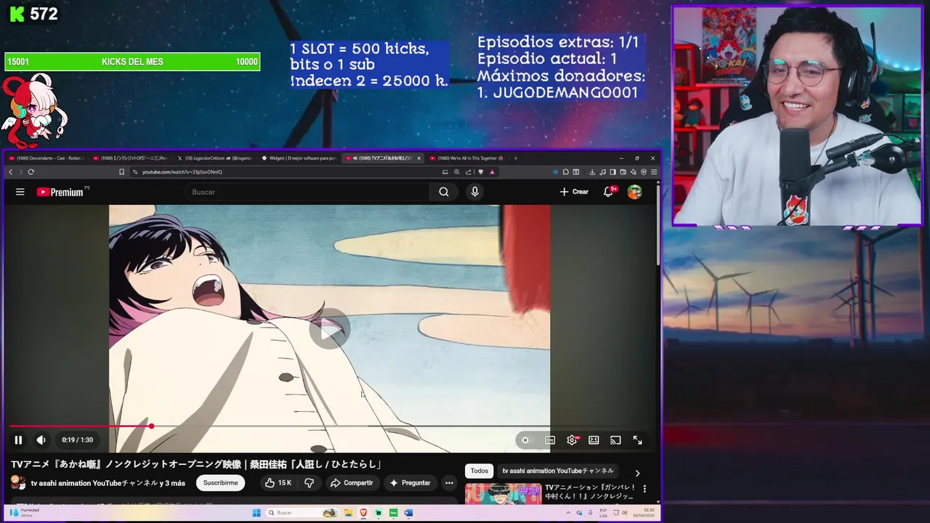Open more actions ellipsis below video
Viewport: 930px width, 523px height.
click(449, 483)
